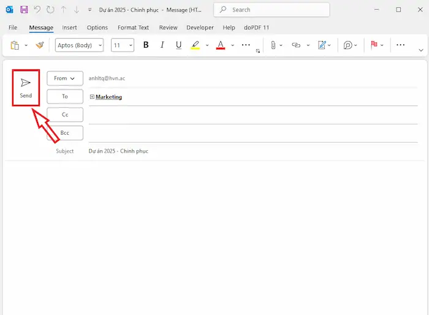Image resolution: width=429 pixels, height=315 pixels.
Task: Click the Bcc button
Action: point(65,133)
